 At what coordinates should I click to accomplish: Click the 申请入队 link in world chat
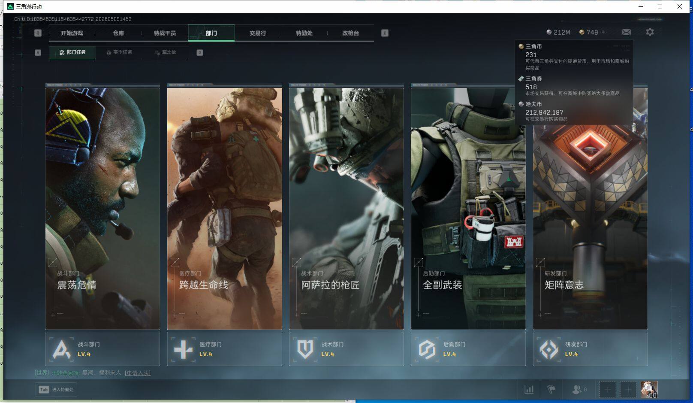pyautogui.click(x=138, y=373)
